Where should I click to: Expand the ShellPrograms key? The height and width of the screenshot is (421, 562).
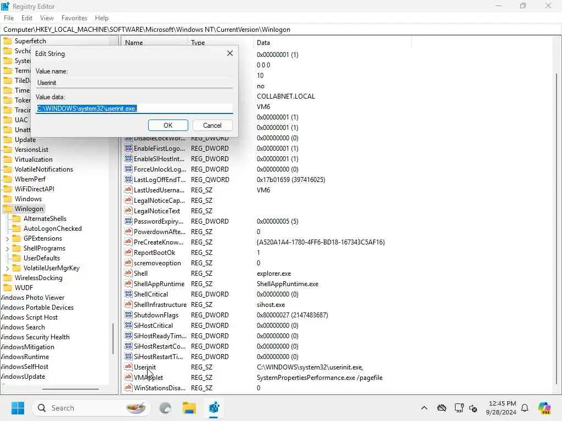[7, 248]
